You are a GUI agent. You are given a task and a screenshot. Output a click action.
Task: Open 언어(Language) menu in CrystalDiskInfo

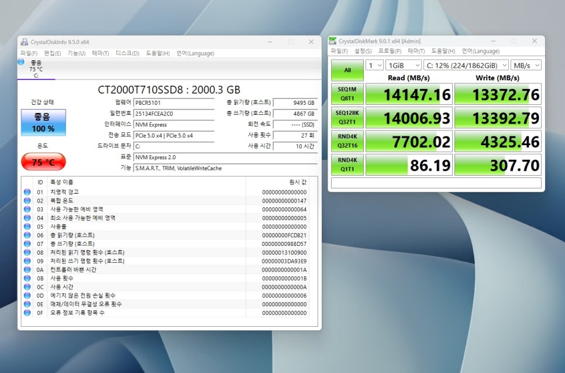pos(195,53)
